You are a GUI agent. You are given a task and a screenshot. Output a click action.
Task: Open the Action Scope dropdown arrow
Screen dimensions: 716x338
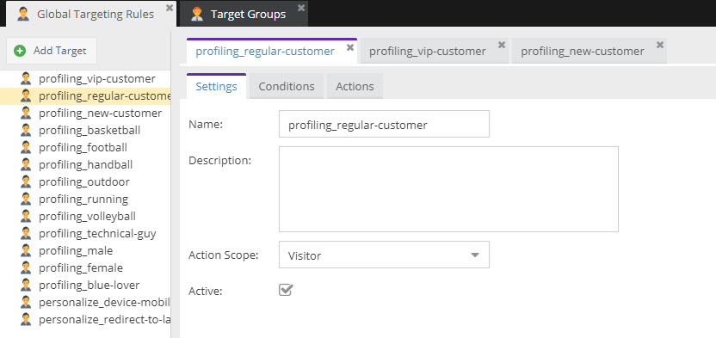click(x=475, y=255)
